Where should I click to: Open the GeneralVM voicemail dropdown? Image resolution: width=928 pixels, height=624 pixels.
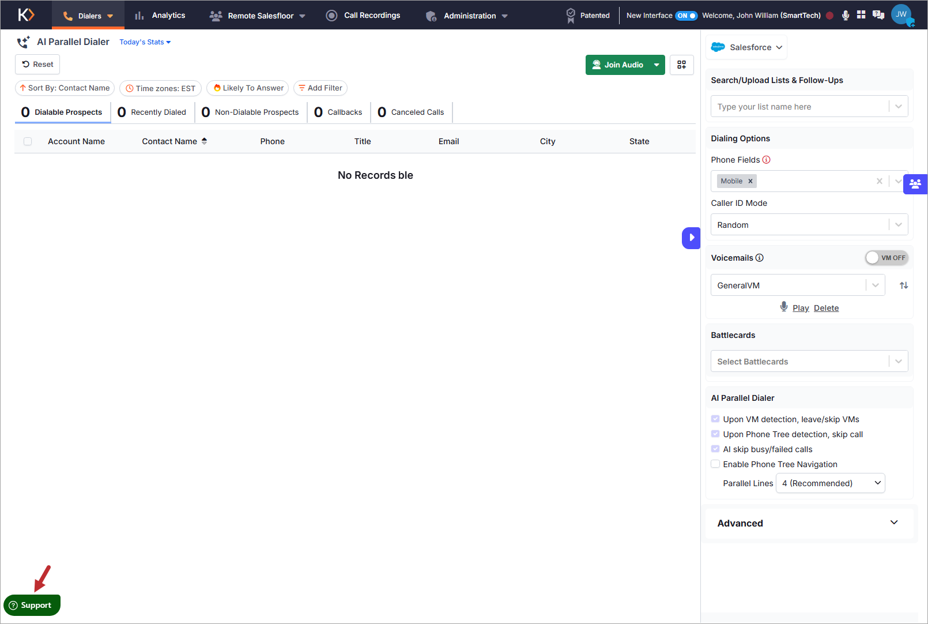(798, 285)
